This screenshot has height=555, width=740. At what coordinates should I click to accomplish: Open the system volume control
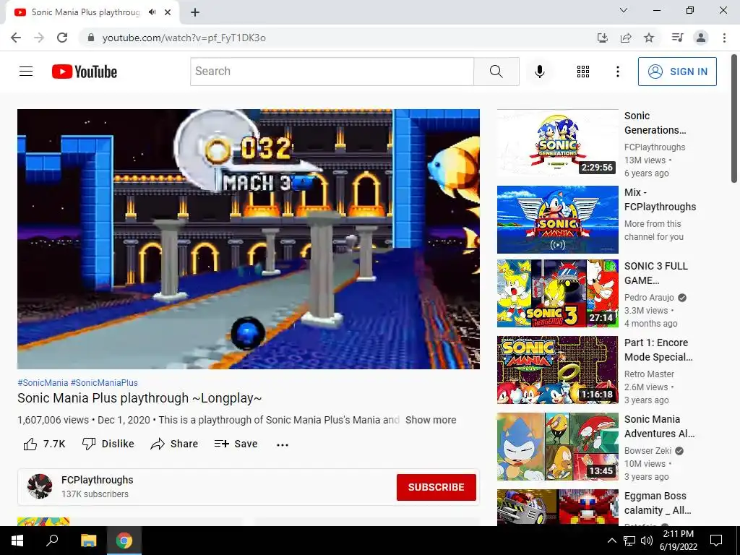click(647, 541)
